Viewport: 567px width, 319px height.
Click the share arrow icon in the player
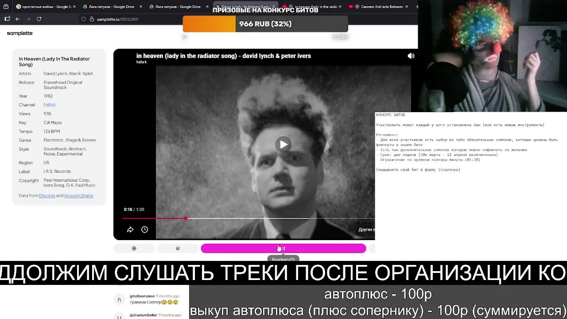point(130,230)
